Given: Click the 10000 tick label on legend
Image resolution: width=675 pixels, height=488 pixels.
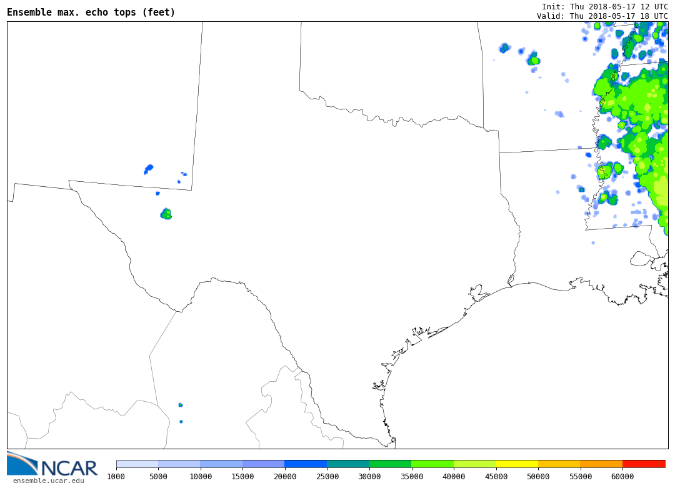Looking at the screenshot, I should click(x=200, y=477).
